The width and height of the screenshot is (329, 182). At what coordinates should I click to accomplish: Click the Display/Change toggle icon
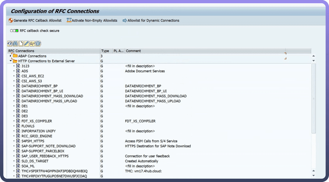click(x=32, y=44)
